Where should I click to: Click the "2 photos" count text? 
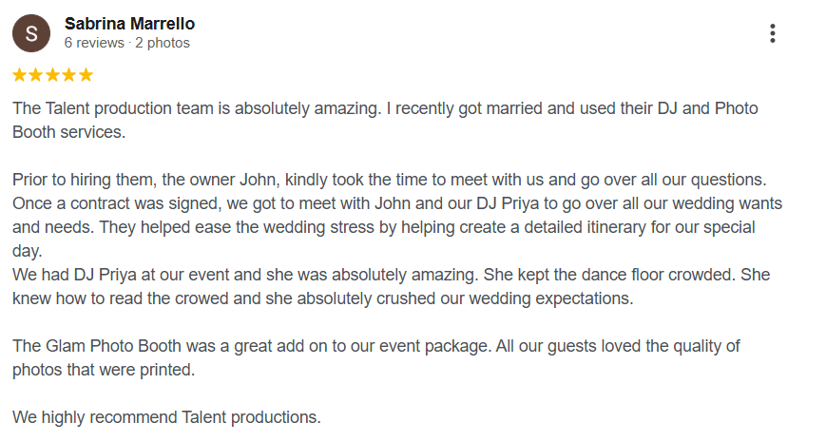pos(163,43)
